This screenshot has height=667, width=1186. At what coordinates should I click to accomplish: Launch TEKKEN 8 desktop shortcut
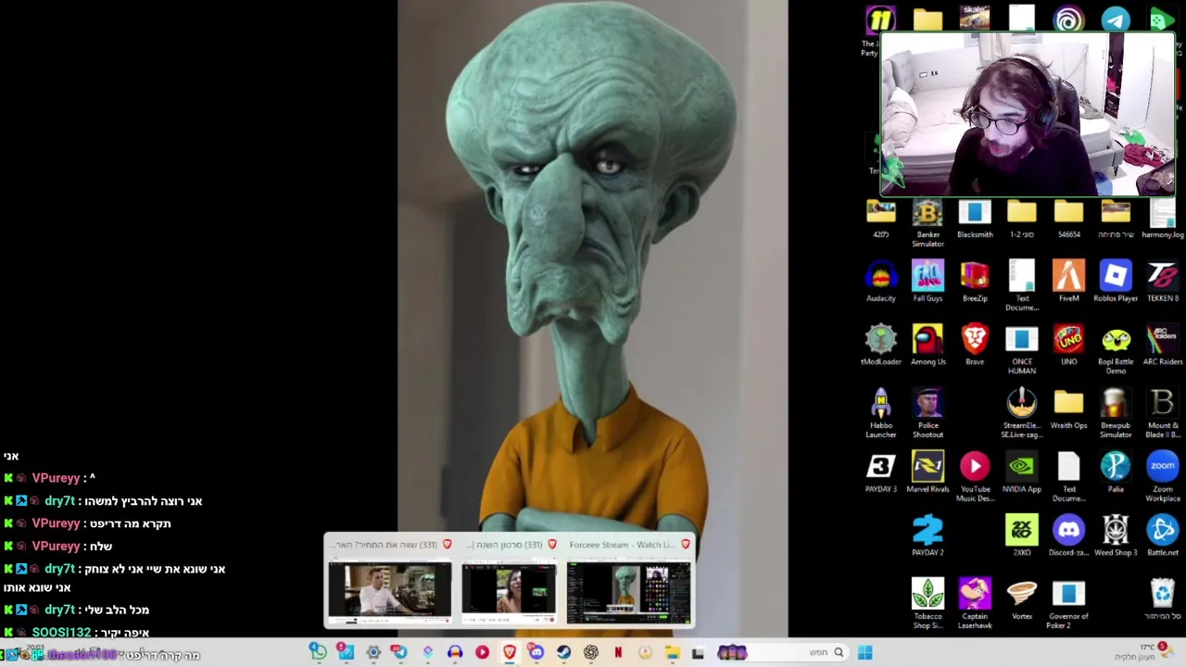[x=1163, y=282]
